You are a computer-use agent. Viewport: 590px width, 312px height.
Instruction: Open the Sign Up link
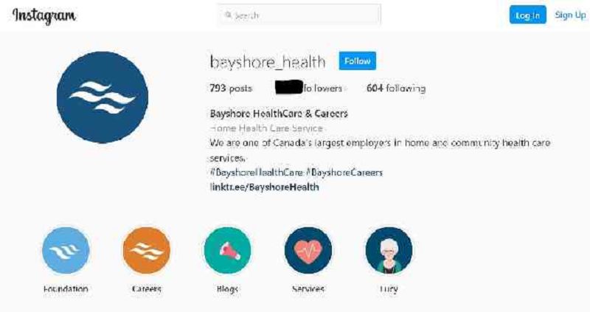point(570,15)
